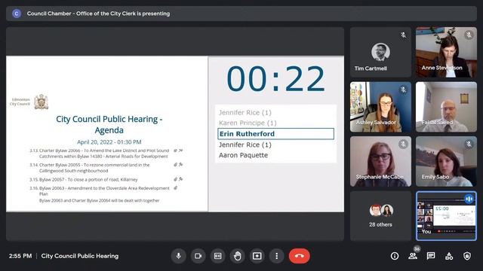
Task: Select Karen Principe (1) in speaker queue
Action: 248,123
